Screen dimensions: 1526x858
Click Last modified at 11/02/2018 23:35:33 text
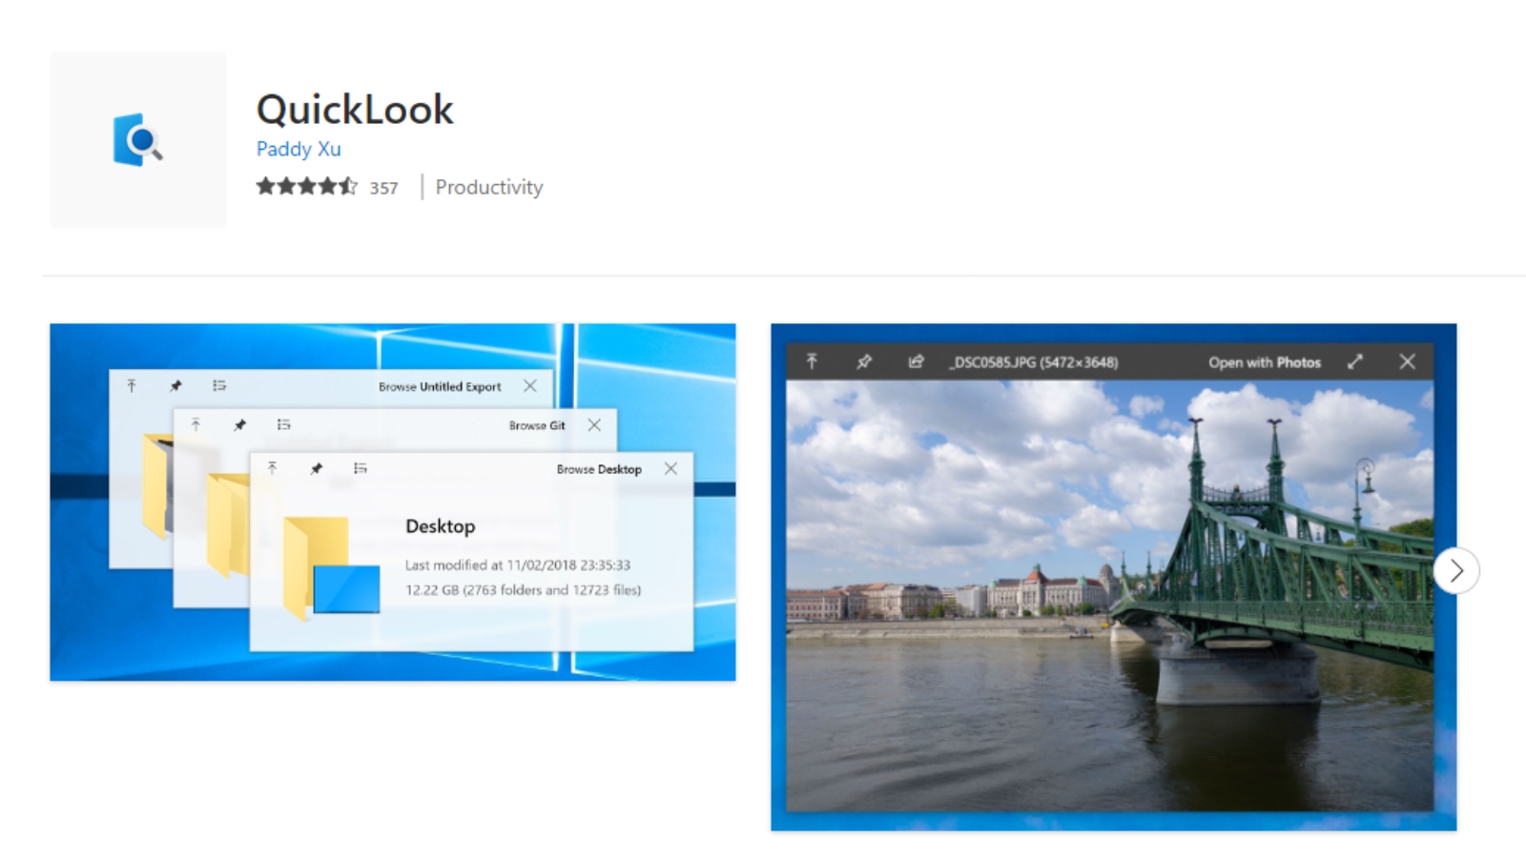tap(518, 565)
